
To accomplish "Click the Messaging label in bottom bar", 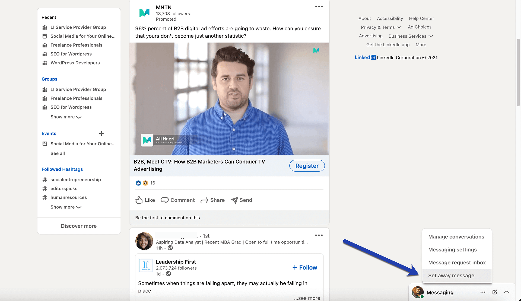I will click(440, 293).
